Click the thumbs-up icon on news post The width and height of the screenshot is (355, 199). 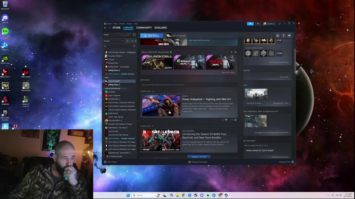pos(235,120)
